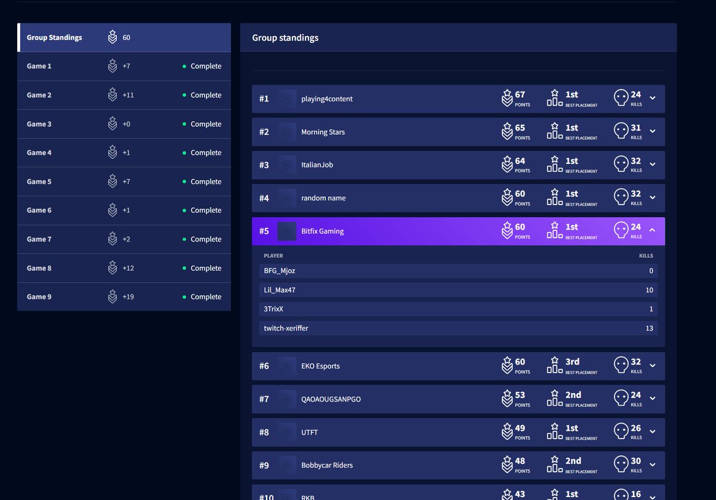
Task: Open Game 7 results
Action: tap(124, 239)
